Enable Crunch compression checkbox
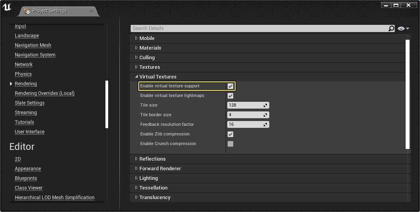Viewport: 420px width, 212px height. (x=230, y=144)
